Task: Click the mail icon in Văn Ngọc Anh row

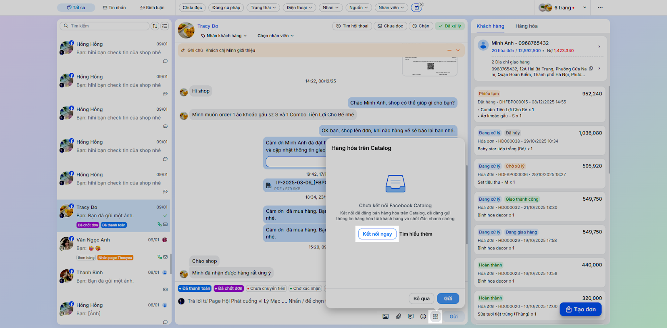Action: (x=165, y=257)
